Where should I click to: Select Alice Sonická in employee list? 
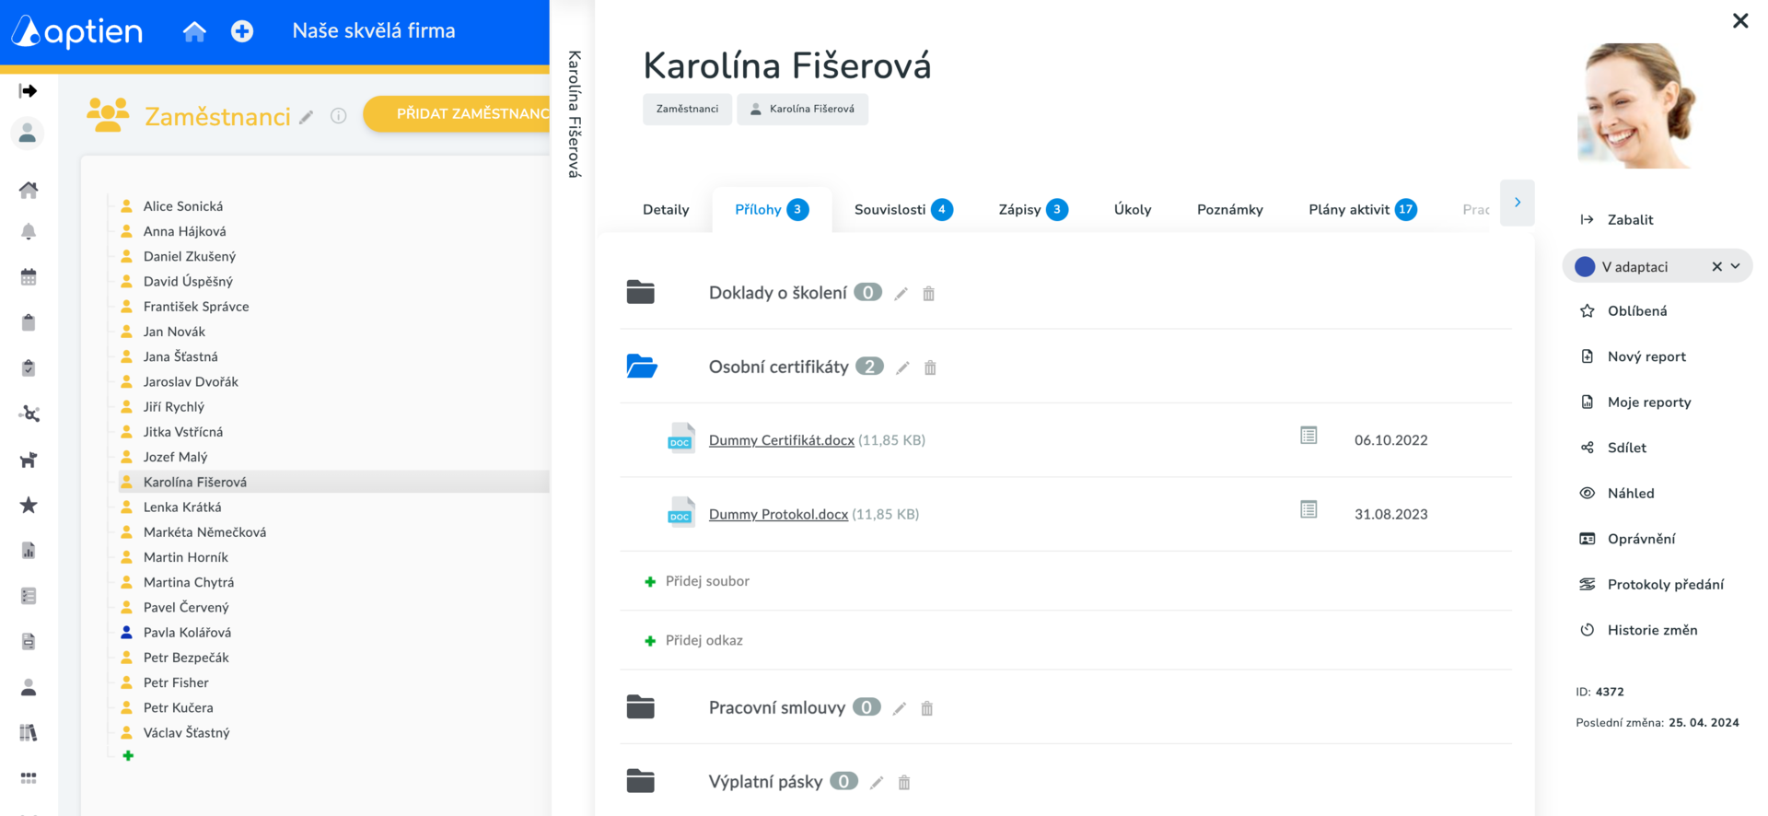pos(183,206)
